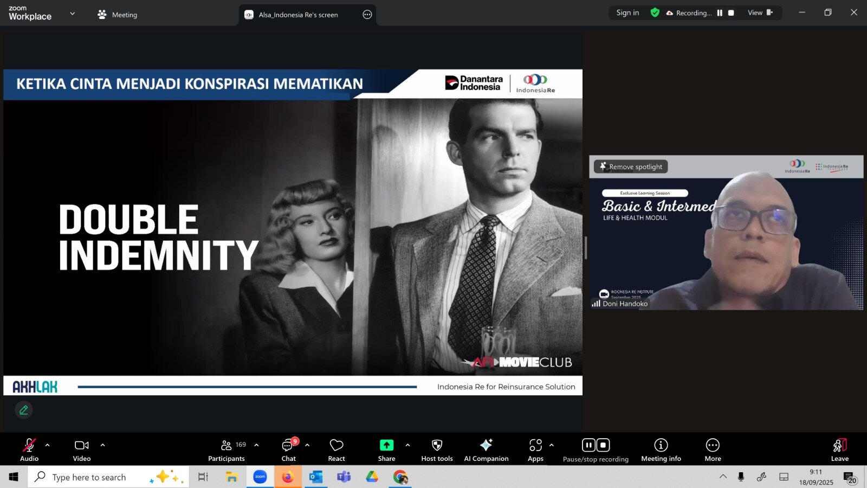Image resolution: width=867 pixels, height=488 pixels.
Task: Click the annotation pencil icon
Action: 24,410
